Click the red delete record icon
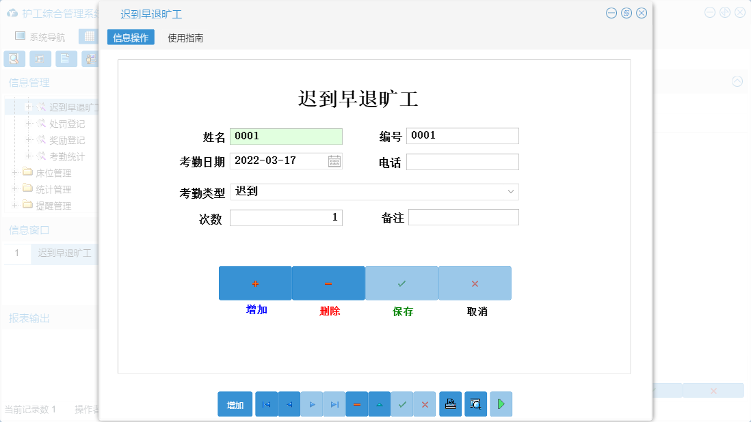 (356, 404)
